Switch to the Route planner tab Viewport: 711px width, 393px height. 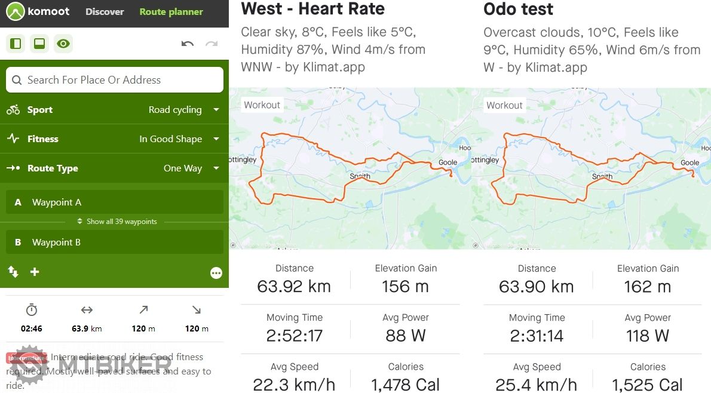(171, 11)
